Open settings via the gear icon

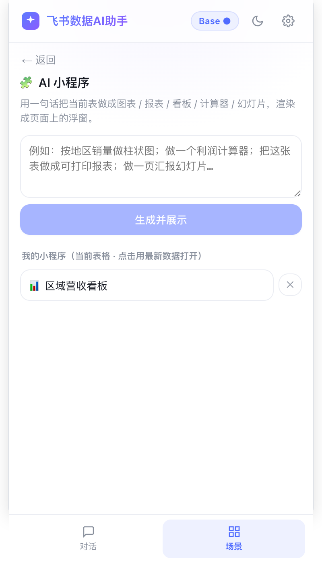[288, 21]
